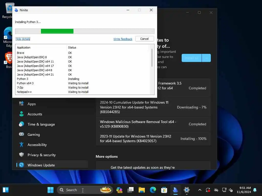Open the clock showing 9:51 AM
The image size is (262, 196).
pyautogui.click(x=244, y=190)
